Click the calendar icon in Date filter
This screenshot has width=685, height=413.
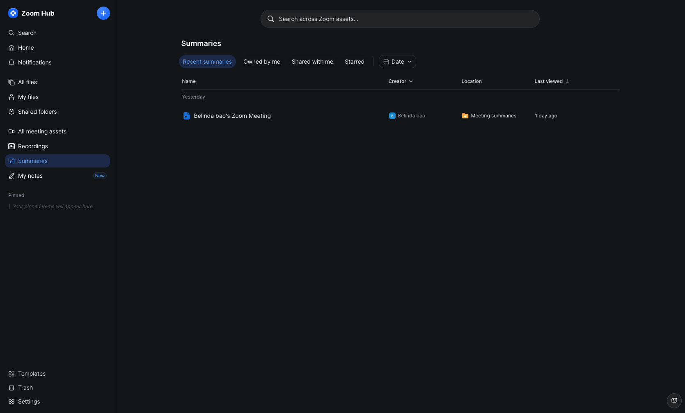[x=386, y=62]
